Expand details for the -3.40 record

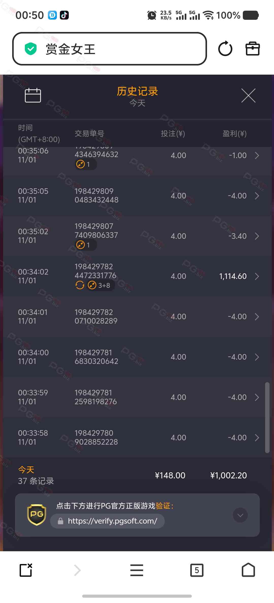click(257, 236)
